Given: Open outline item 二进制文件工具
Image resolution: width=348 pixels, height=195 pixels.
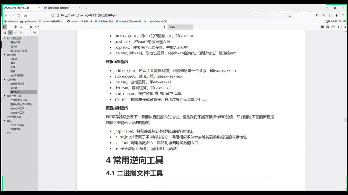Looking at the screenshot, I should 18,100.
